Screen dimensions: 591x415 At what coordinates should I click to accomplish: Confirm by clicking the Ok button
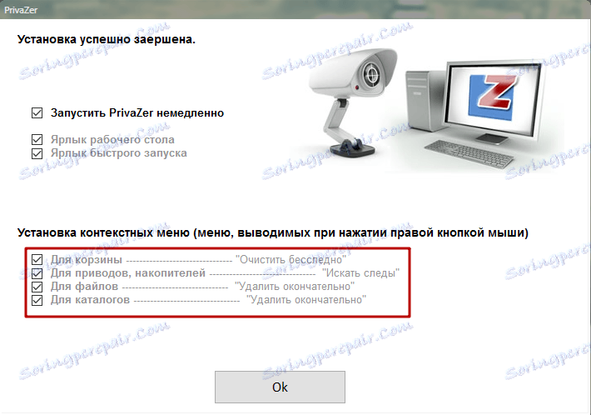tap(280, 387)
